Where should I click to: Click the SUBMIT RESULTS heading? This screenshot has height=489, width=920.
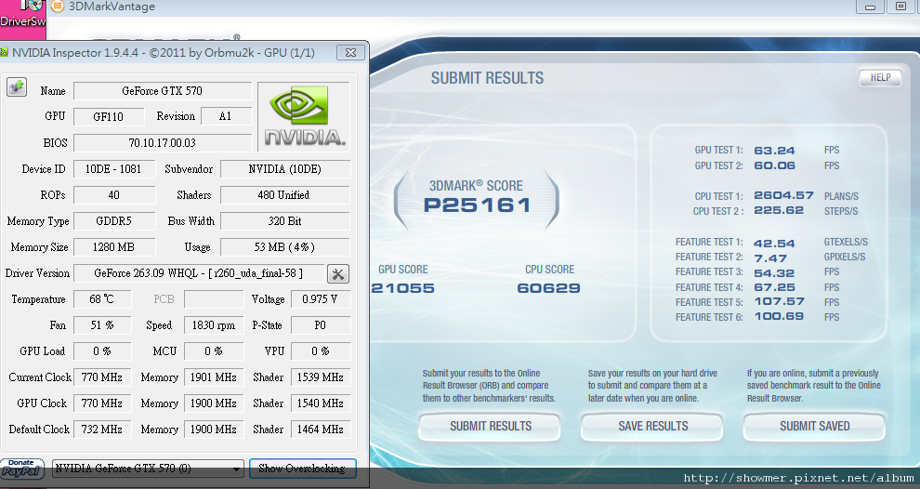tap(487, 78)
